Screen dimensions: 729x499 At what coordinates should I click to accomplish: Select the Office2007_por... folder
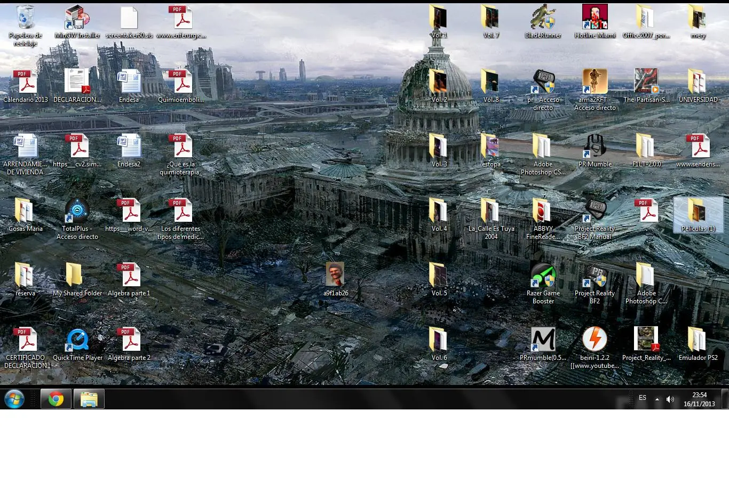646,22
